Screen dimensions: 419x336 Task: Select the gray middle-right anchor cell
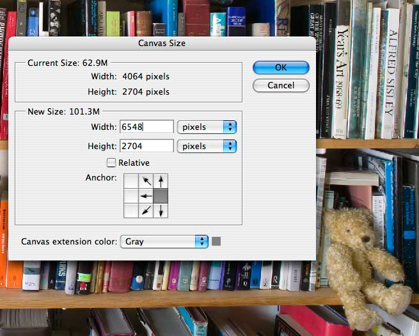161,196
